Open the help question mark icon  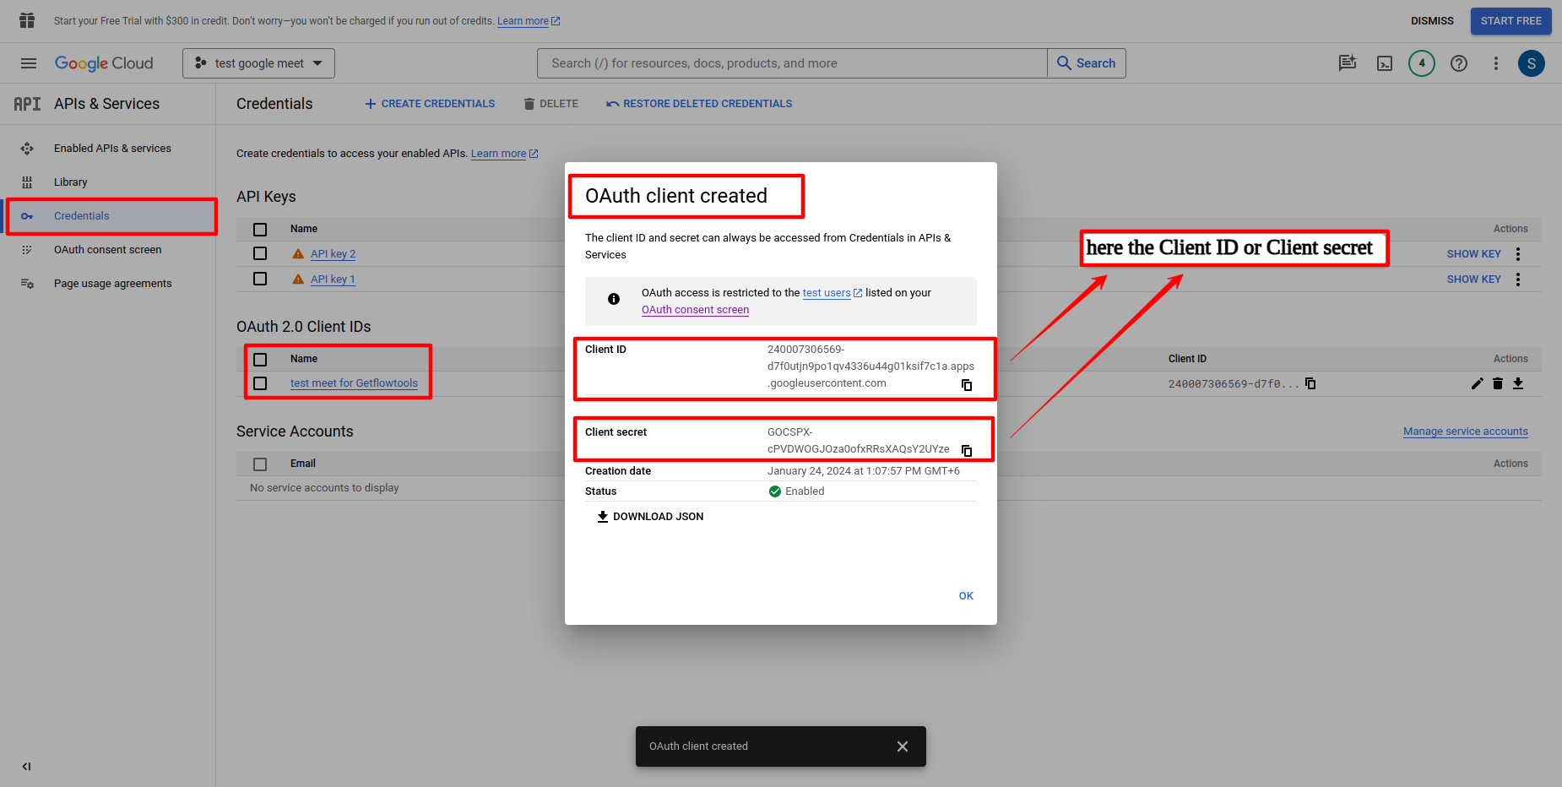point(1459,63)
